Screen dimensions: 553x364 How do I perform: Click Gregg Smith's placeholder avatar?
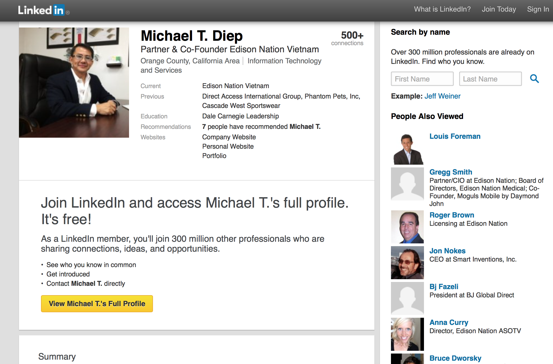(x=407, y=184)
